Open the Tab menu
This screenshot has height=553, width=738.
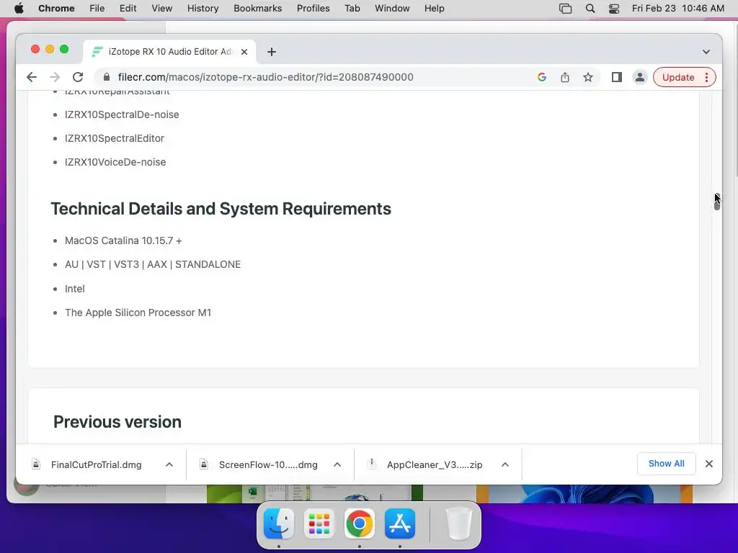click(x=352, y=9)
